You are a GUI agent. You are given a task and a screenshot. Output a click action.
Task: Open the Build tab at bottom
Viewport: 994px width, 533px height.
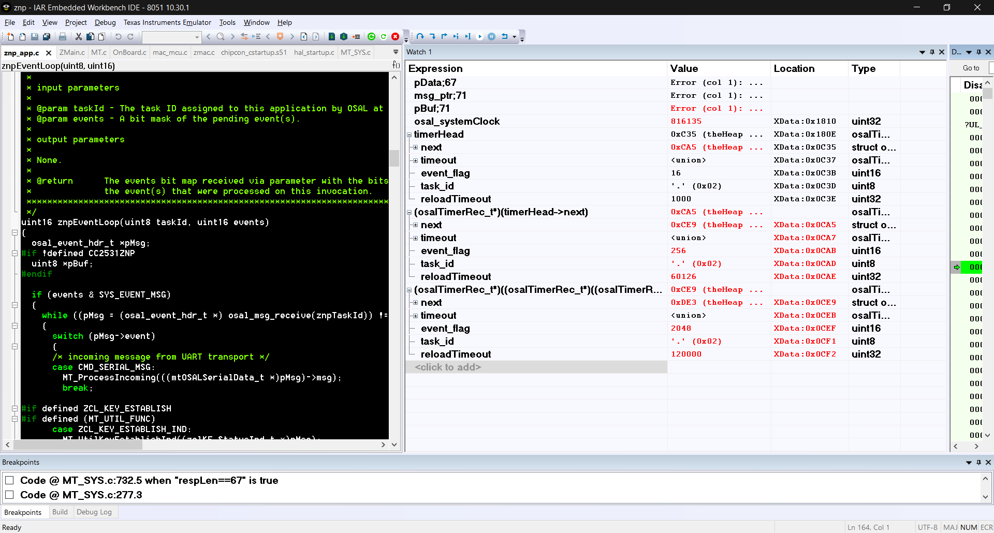coord(60,512)
